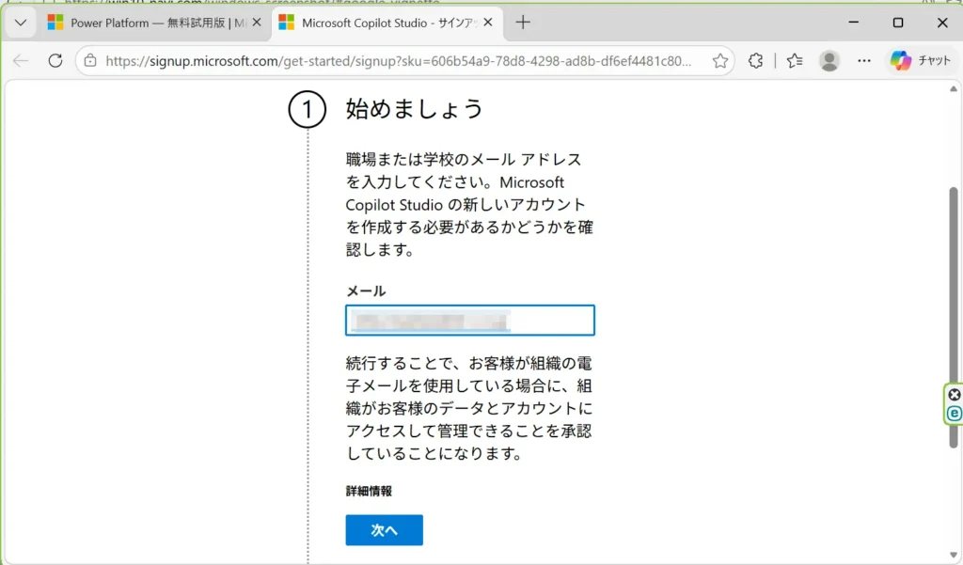The image size is (963, 565).
Task: Dismiss the side widget with its X icon
Action: tap(954, 395)
